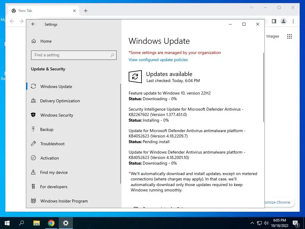The height and width of the screenshot is (229, 305).
Task: Open Delivery Optimization
Action: pos(60,101)
